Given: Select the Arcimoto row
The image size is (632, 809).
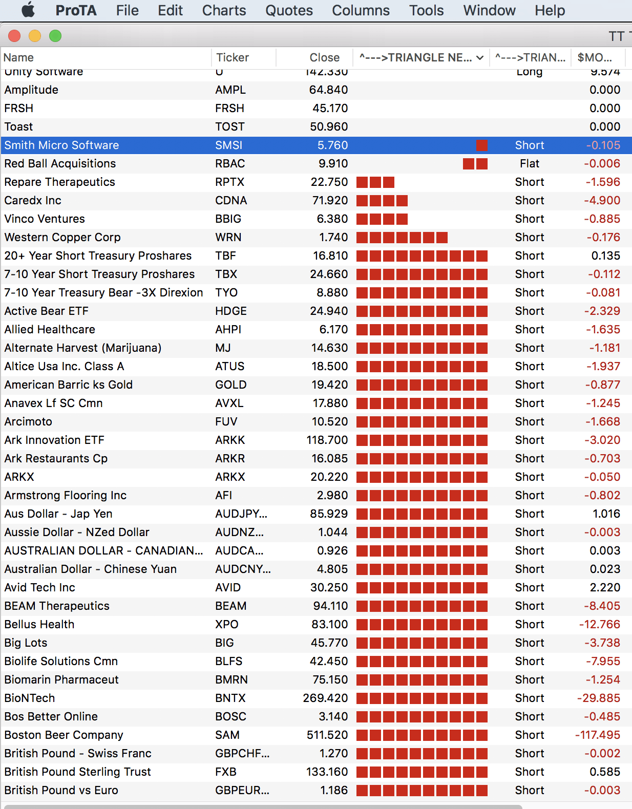Looking at the screenshot, I should (x=316, y=422).
